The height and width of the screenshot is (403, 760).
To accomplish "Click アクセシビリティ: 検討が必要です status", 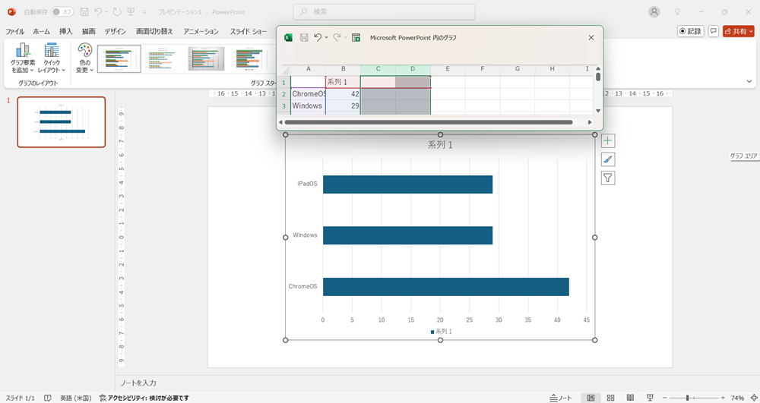I will 144,398.
